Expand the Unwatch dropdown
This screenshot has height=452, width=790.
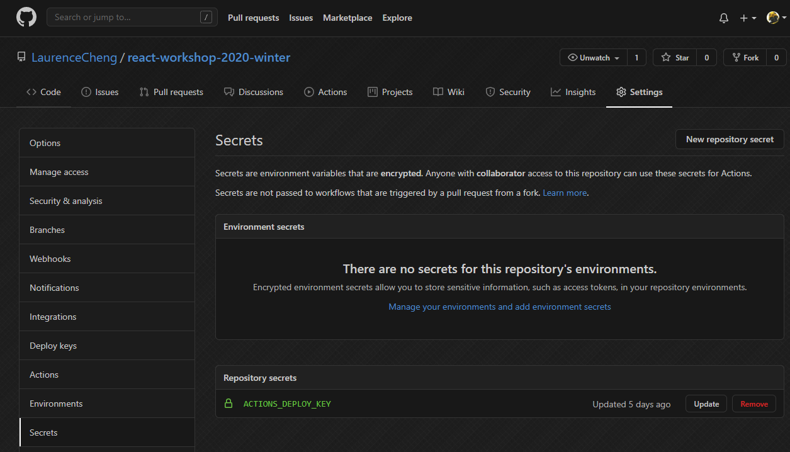(x=594, y=57)
